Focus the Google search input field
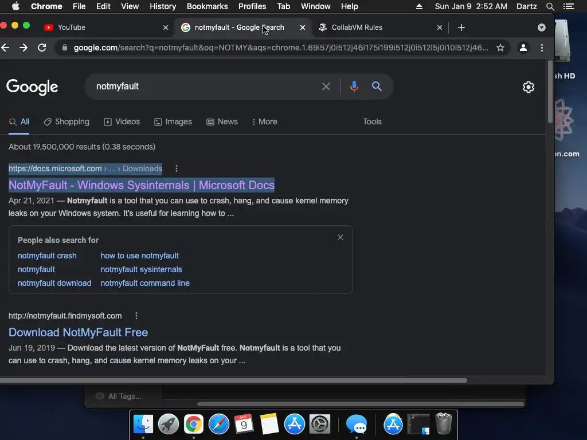The width and height of the screenshot is (587, 440). point(205,87)
